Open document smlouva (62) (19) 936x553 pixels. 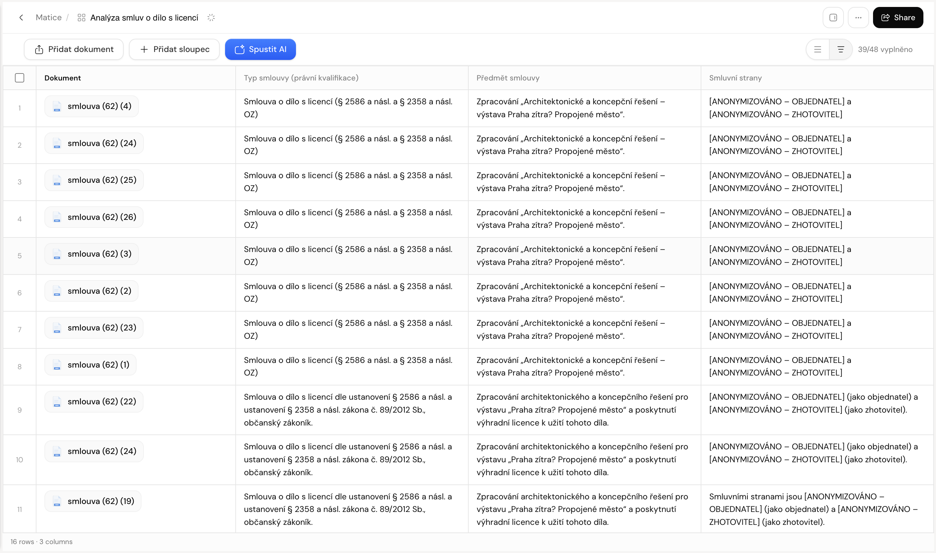(93, 501)
